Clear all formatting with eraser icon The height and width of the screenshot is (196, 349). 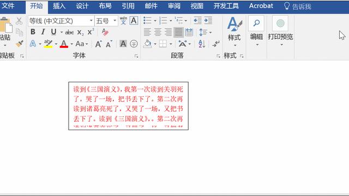coord(105,32)
